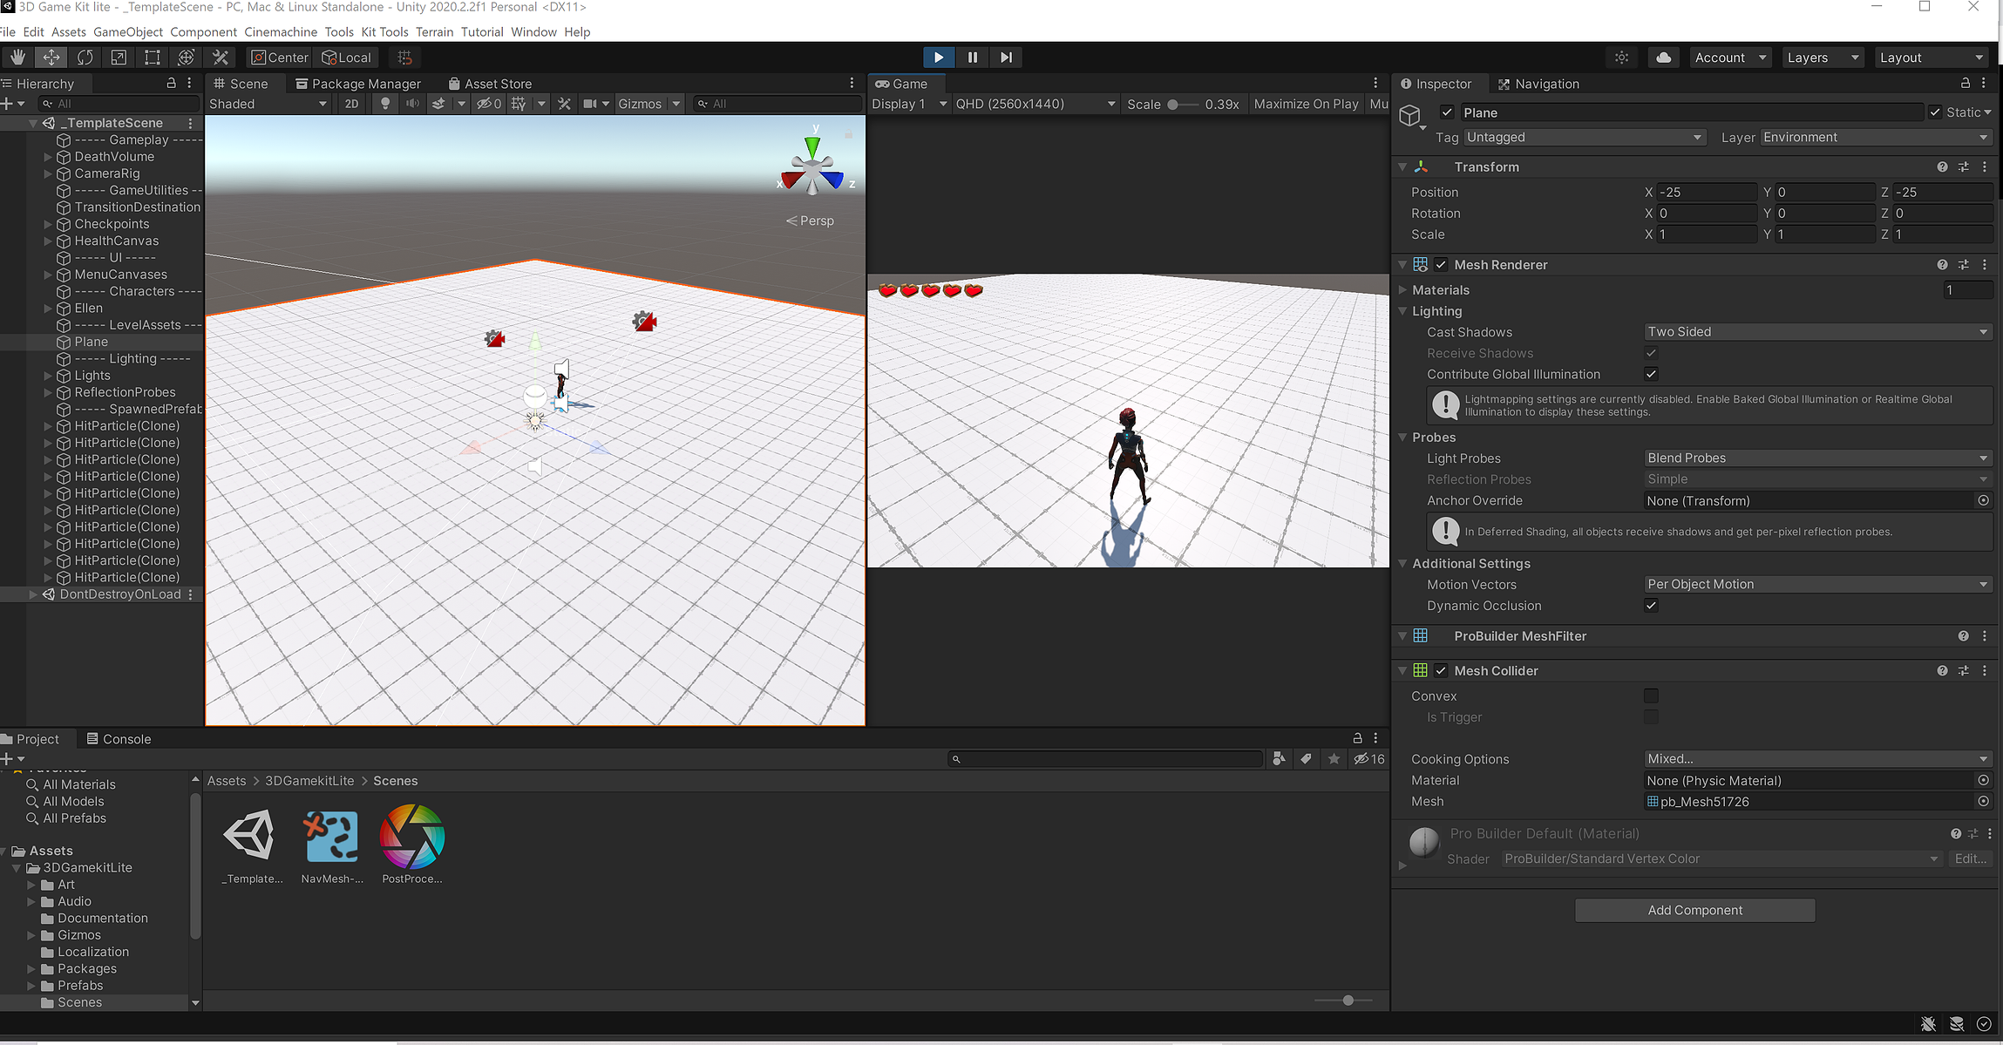Screen dimensions: 2003x1045
Task: Toggle Maximize On Play button
Action: (x=1306, y=104)
